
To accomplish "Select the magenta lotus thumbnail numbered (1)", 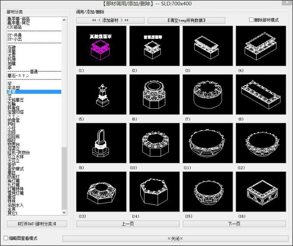I will point(101,46).
